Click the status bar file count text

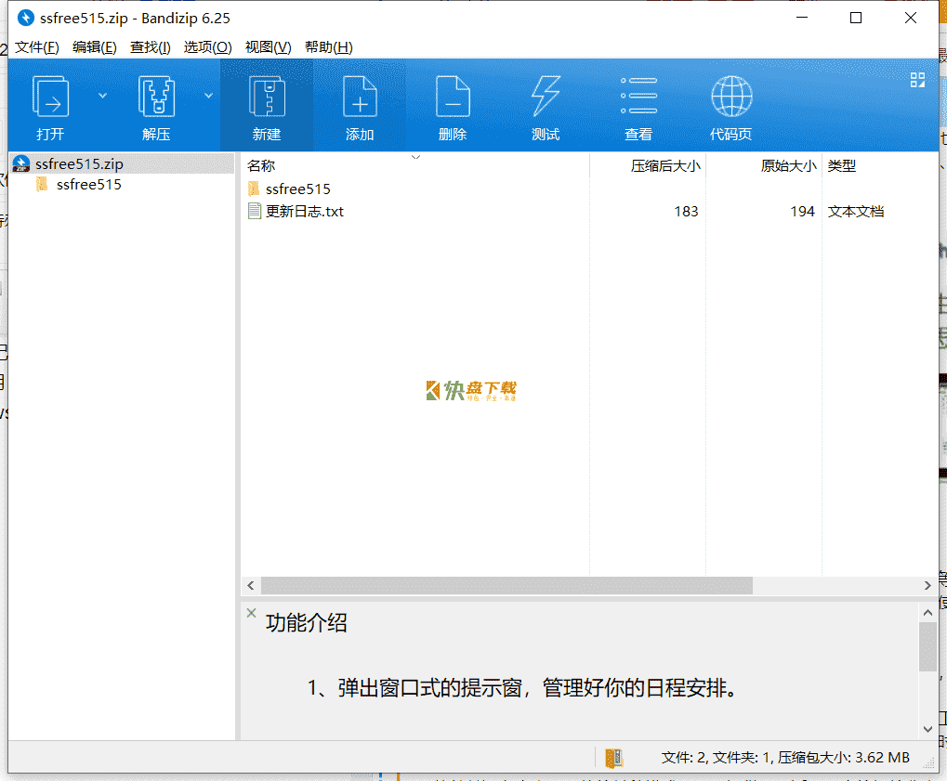[x=785, y=758]
